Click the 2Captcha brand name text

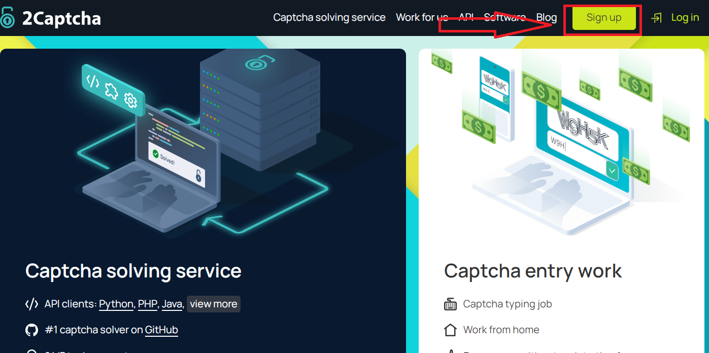(61, 19)
